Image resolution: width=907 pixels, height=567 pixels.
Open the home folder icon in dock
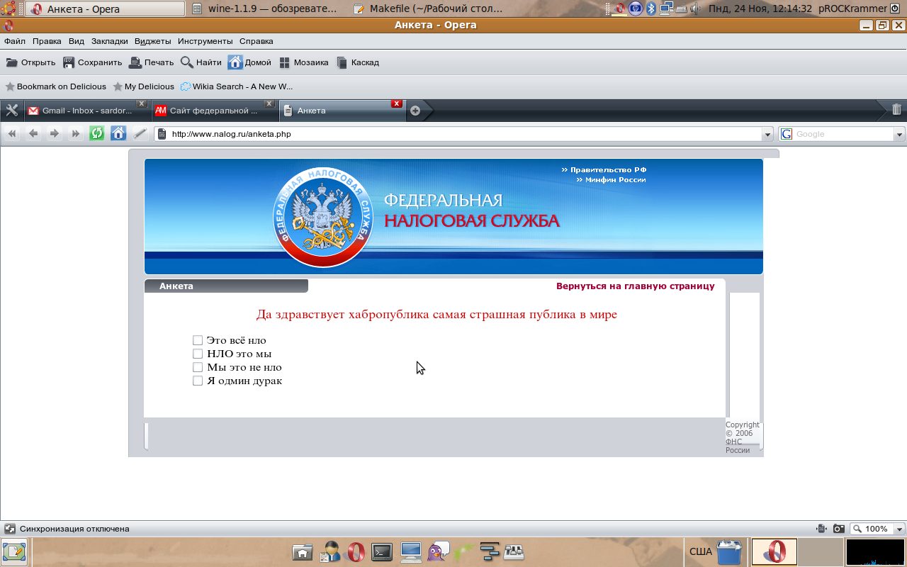tap(303, 551)
